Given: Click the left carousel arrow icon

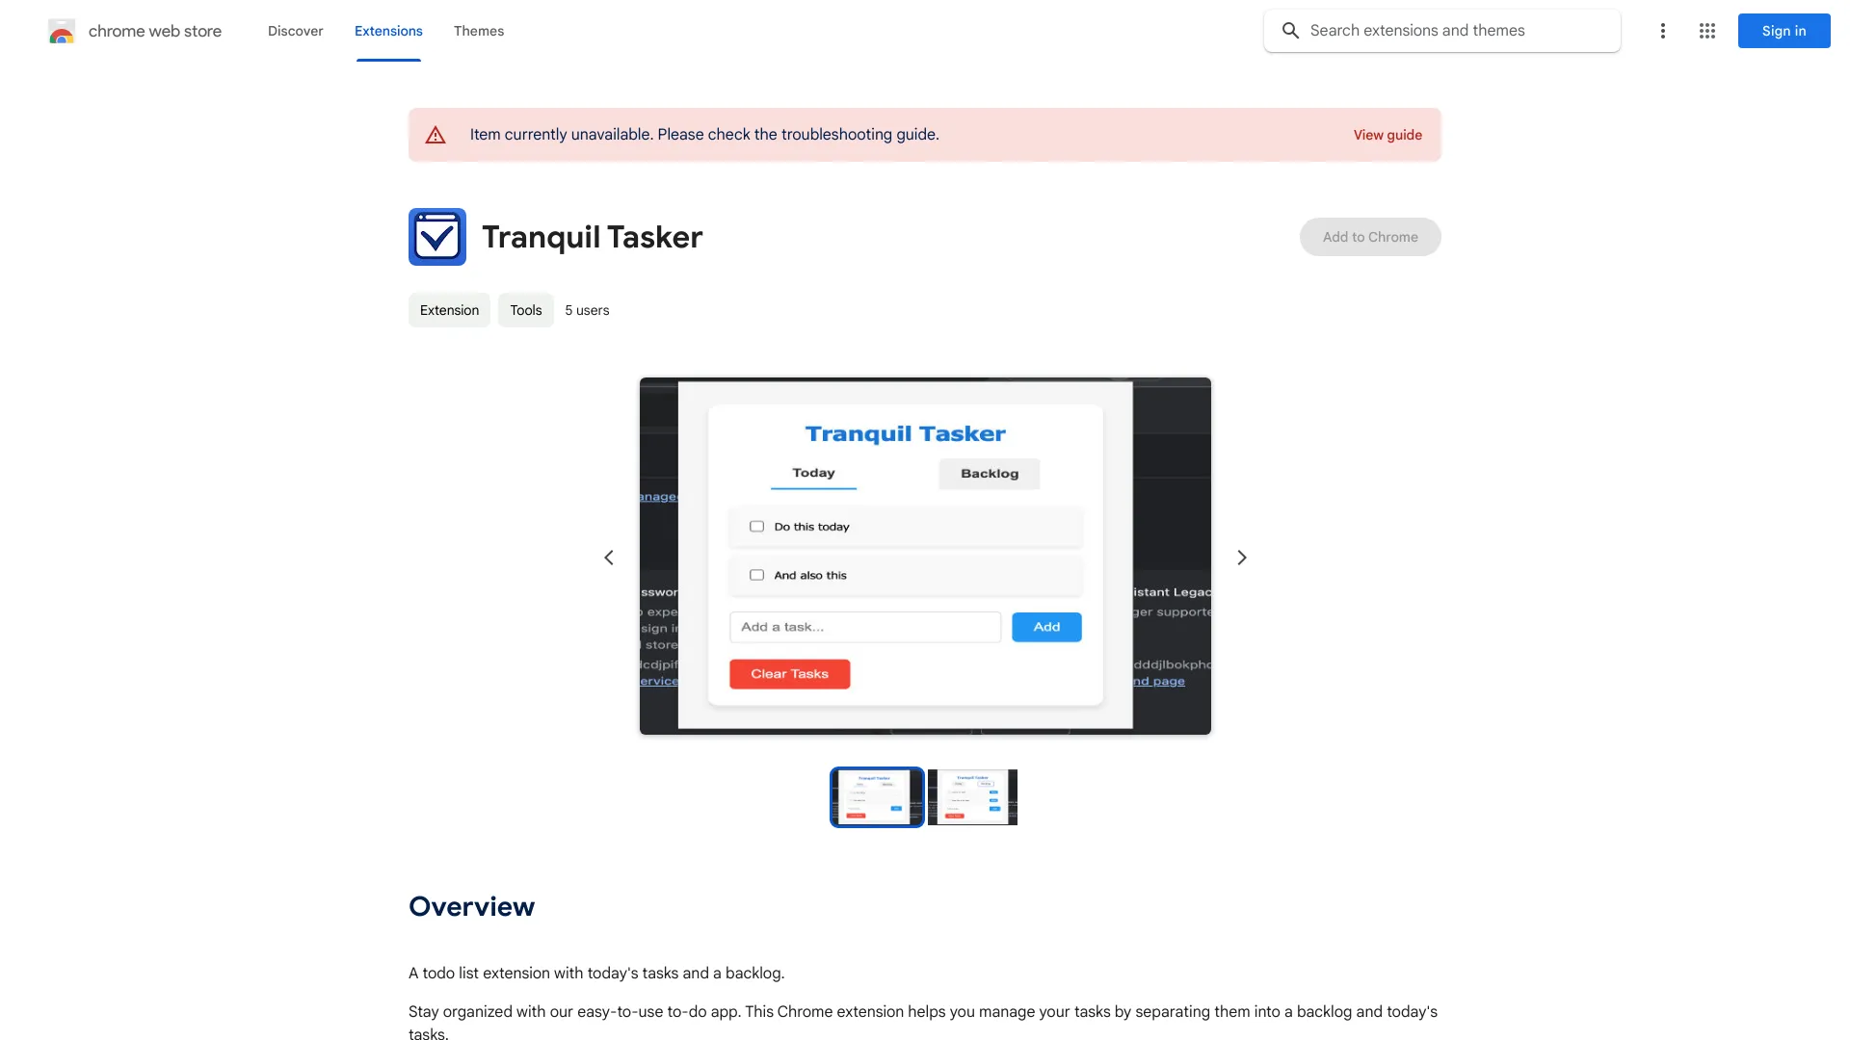Looking at the screenshot, I should [609, 557].
